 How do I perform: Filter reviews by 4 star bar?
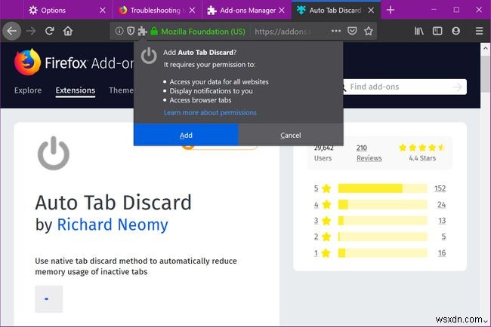pos(382,205)
